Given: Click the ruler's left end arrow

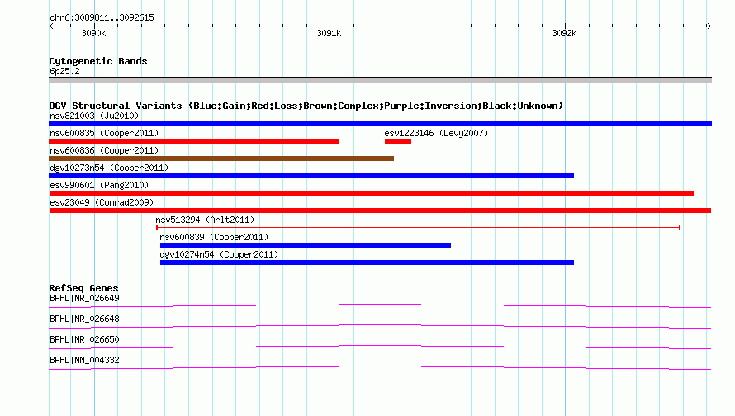Looking at the screenshot, I should click(x=51, y=26).
